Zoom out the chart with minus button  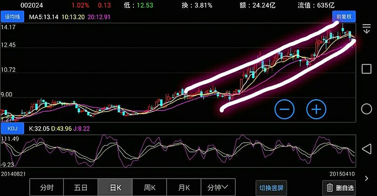point(285,109)
